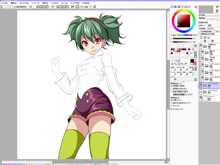Image resolution: width=220 pixels, height=165 pixels.
Task: Choose the 筆 brush tool
Action: 185,69
